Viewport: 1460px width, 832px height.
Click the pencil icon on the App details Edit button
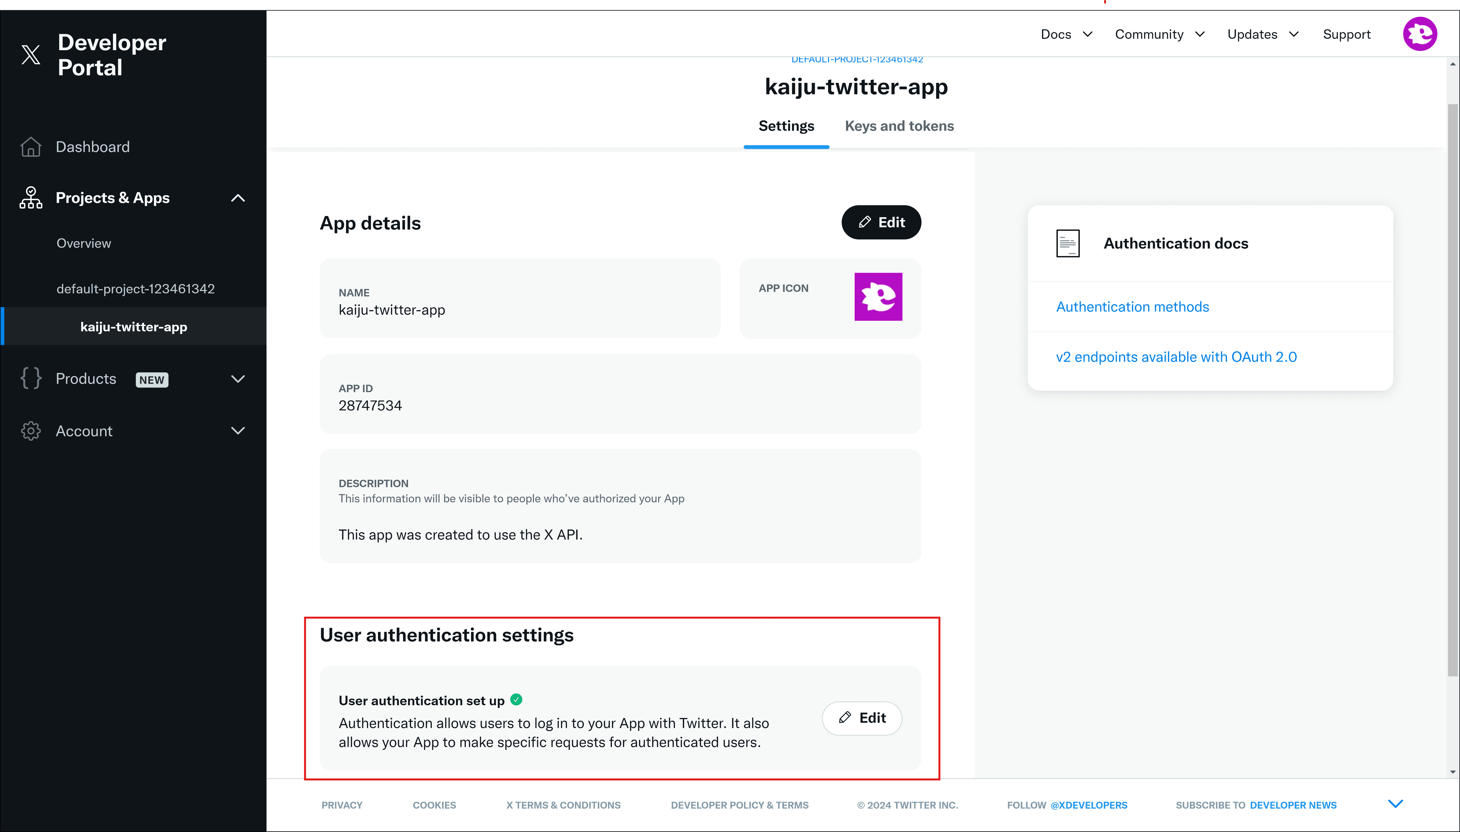(x=865, y=222)
